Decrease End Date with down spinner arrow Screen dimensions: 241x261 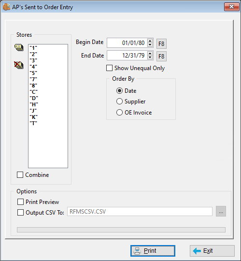[150, 58]
